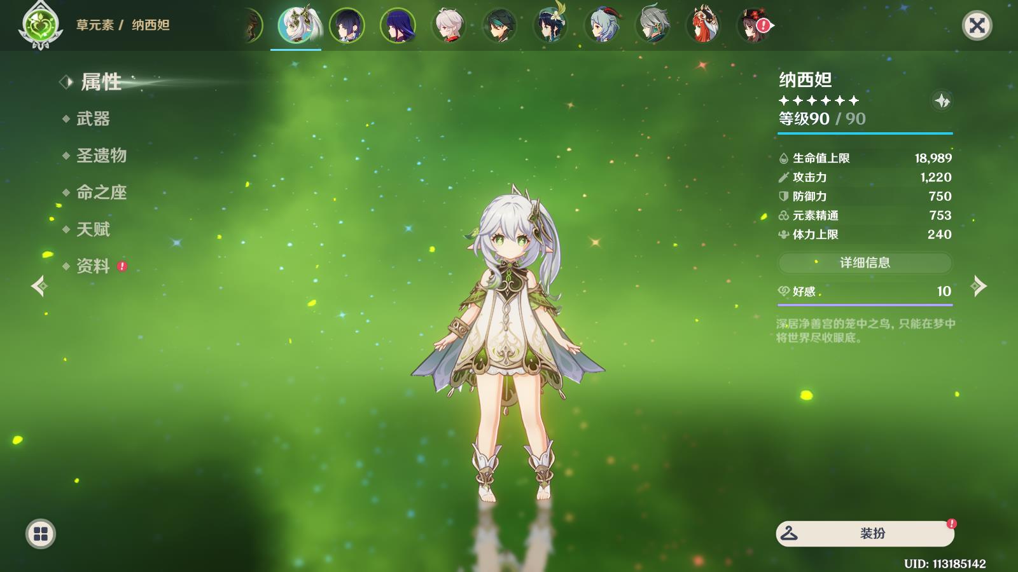
Task: Click the 装扮 outfit button
Action: (x=865, y=534)
